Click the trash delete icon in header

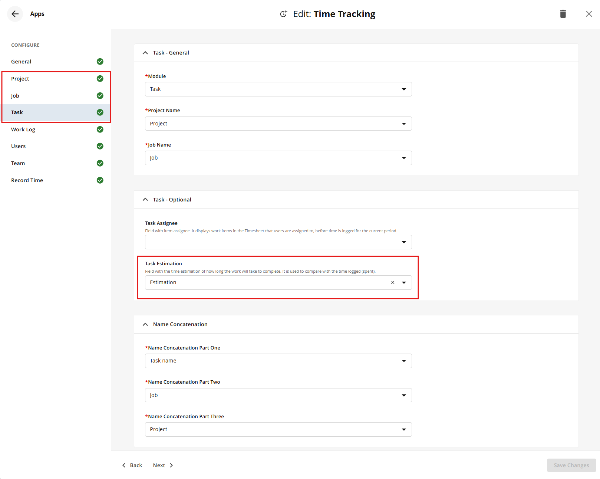click(563, 14)
